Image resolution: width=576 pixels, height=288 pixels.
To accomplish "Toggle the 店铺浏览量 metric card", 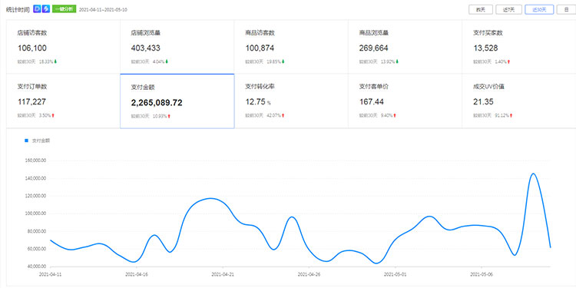I will tap(177, 47).
